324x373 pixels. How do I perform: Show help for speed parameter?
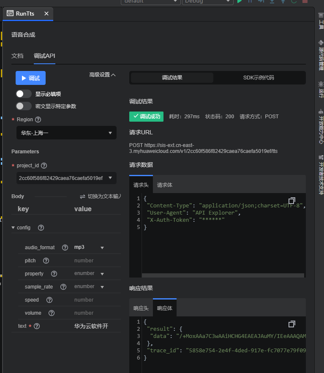click(x=49, y=300)
